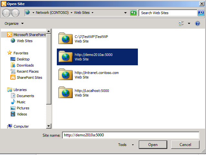Click the SharePoint Sites orange icon
Image resolution: width=206 pixels, height=155 pixels.
13,77
